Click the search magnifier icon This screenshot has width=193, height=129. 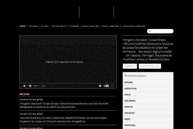(150, 31)
